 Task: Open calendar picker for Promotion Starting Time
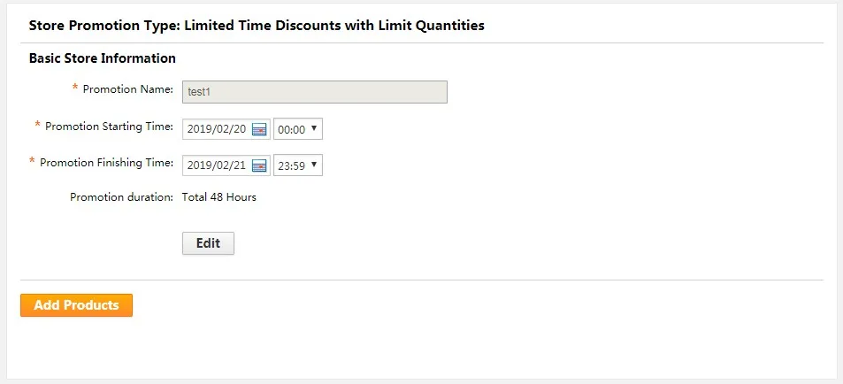[260, 129]
